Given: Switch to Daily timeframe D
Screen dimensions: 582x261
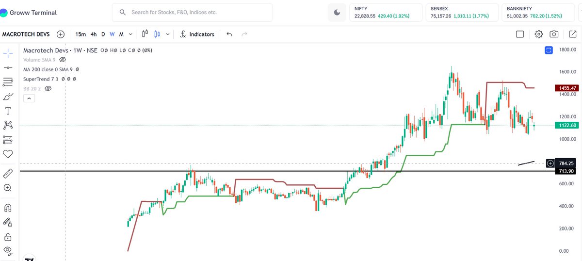Looking at the screenshot, I should point(103,34).
